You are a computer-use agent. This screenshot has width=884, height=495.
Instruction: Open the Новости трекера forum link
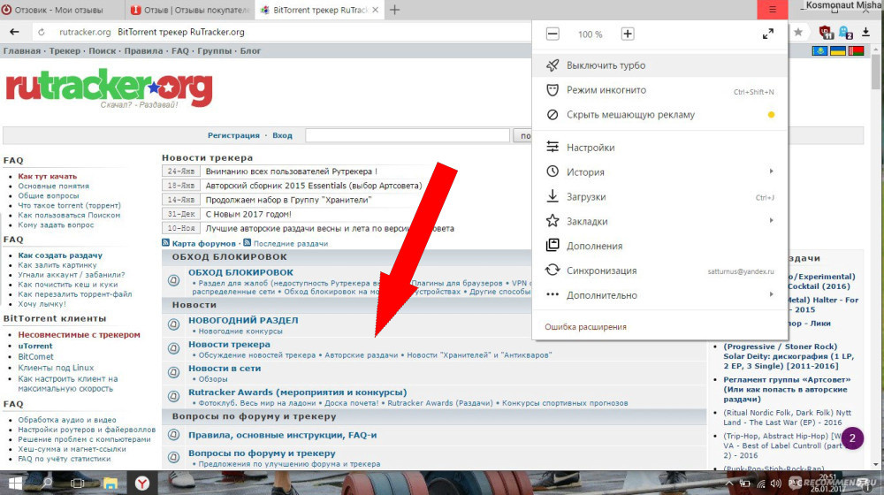pos(230,345)
